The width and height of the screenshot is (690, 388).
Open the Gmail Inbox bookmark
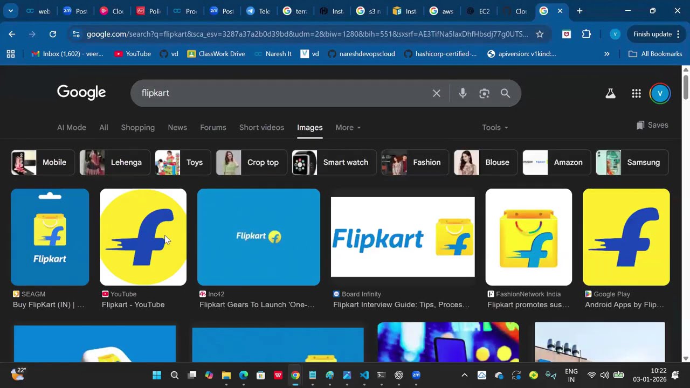point(67,54)
